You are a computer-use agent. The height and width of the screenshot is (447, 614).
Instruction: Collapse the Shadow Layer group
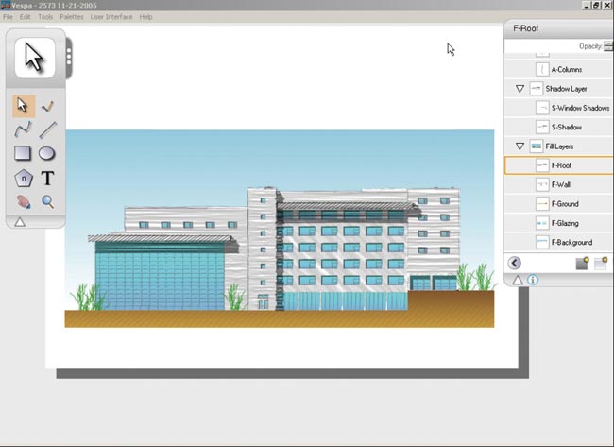520,89
